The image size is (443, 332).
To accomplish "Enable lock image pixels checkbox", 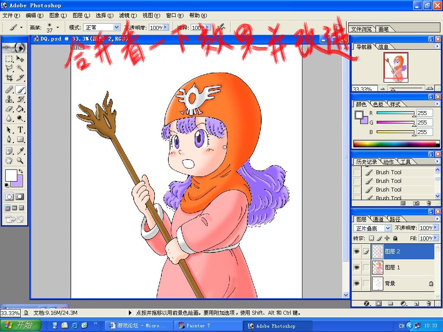I will (379, 238).
